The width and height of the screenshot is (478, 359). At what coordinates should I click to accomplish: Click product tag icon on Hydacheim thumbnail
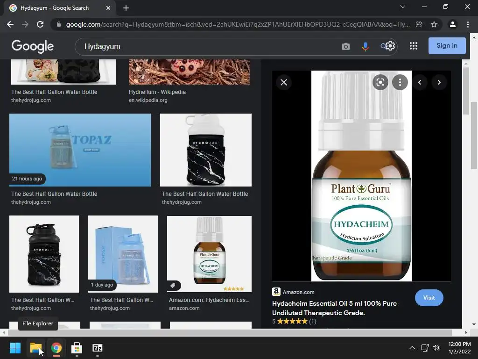[x=173, y=286]
